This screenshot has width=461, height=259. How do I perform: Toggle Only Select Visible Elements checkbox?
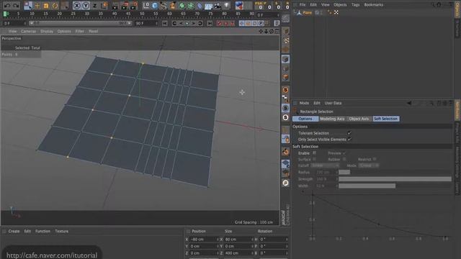(349, 139)
